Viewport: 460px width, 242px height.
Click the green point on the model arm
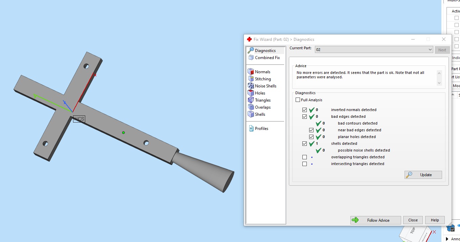[x=123, y=133]
